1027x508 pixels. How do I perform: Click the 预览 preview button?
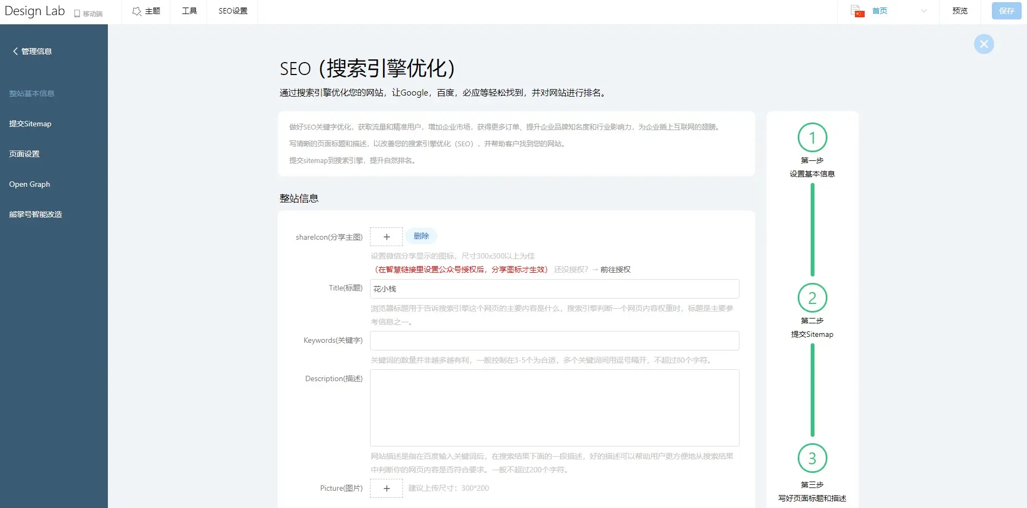click(x=960, y=11)
